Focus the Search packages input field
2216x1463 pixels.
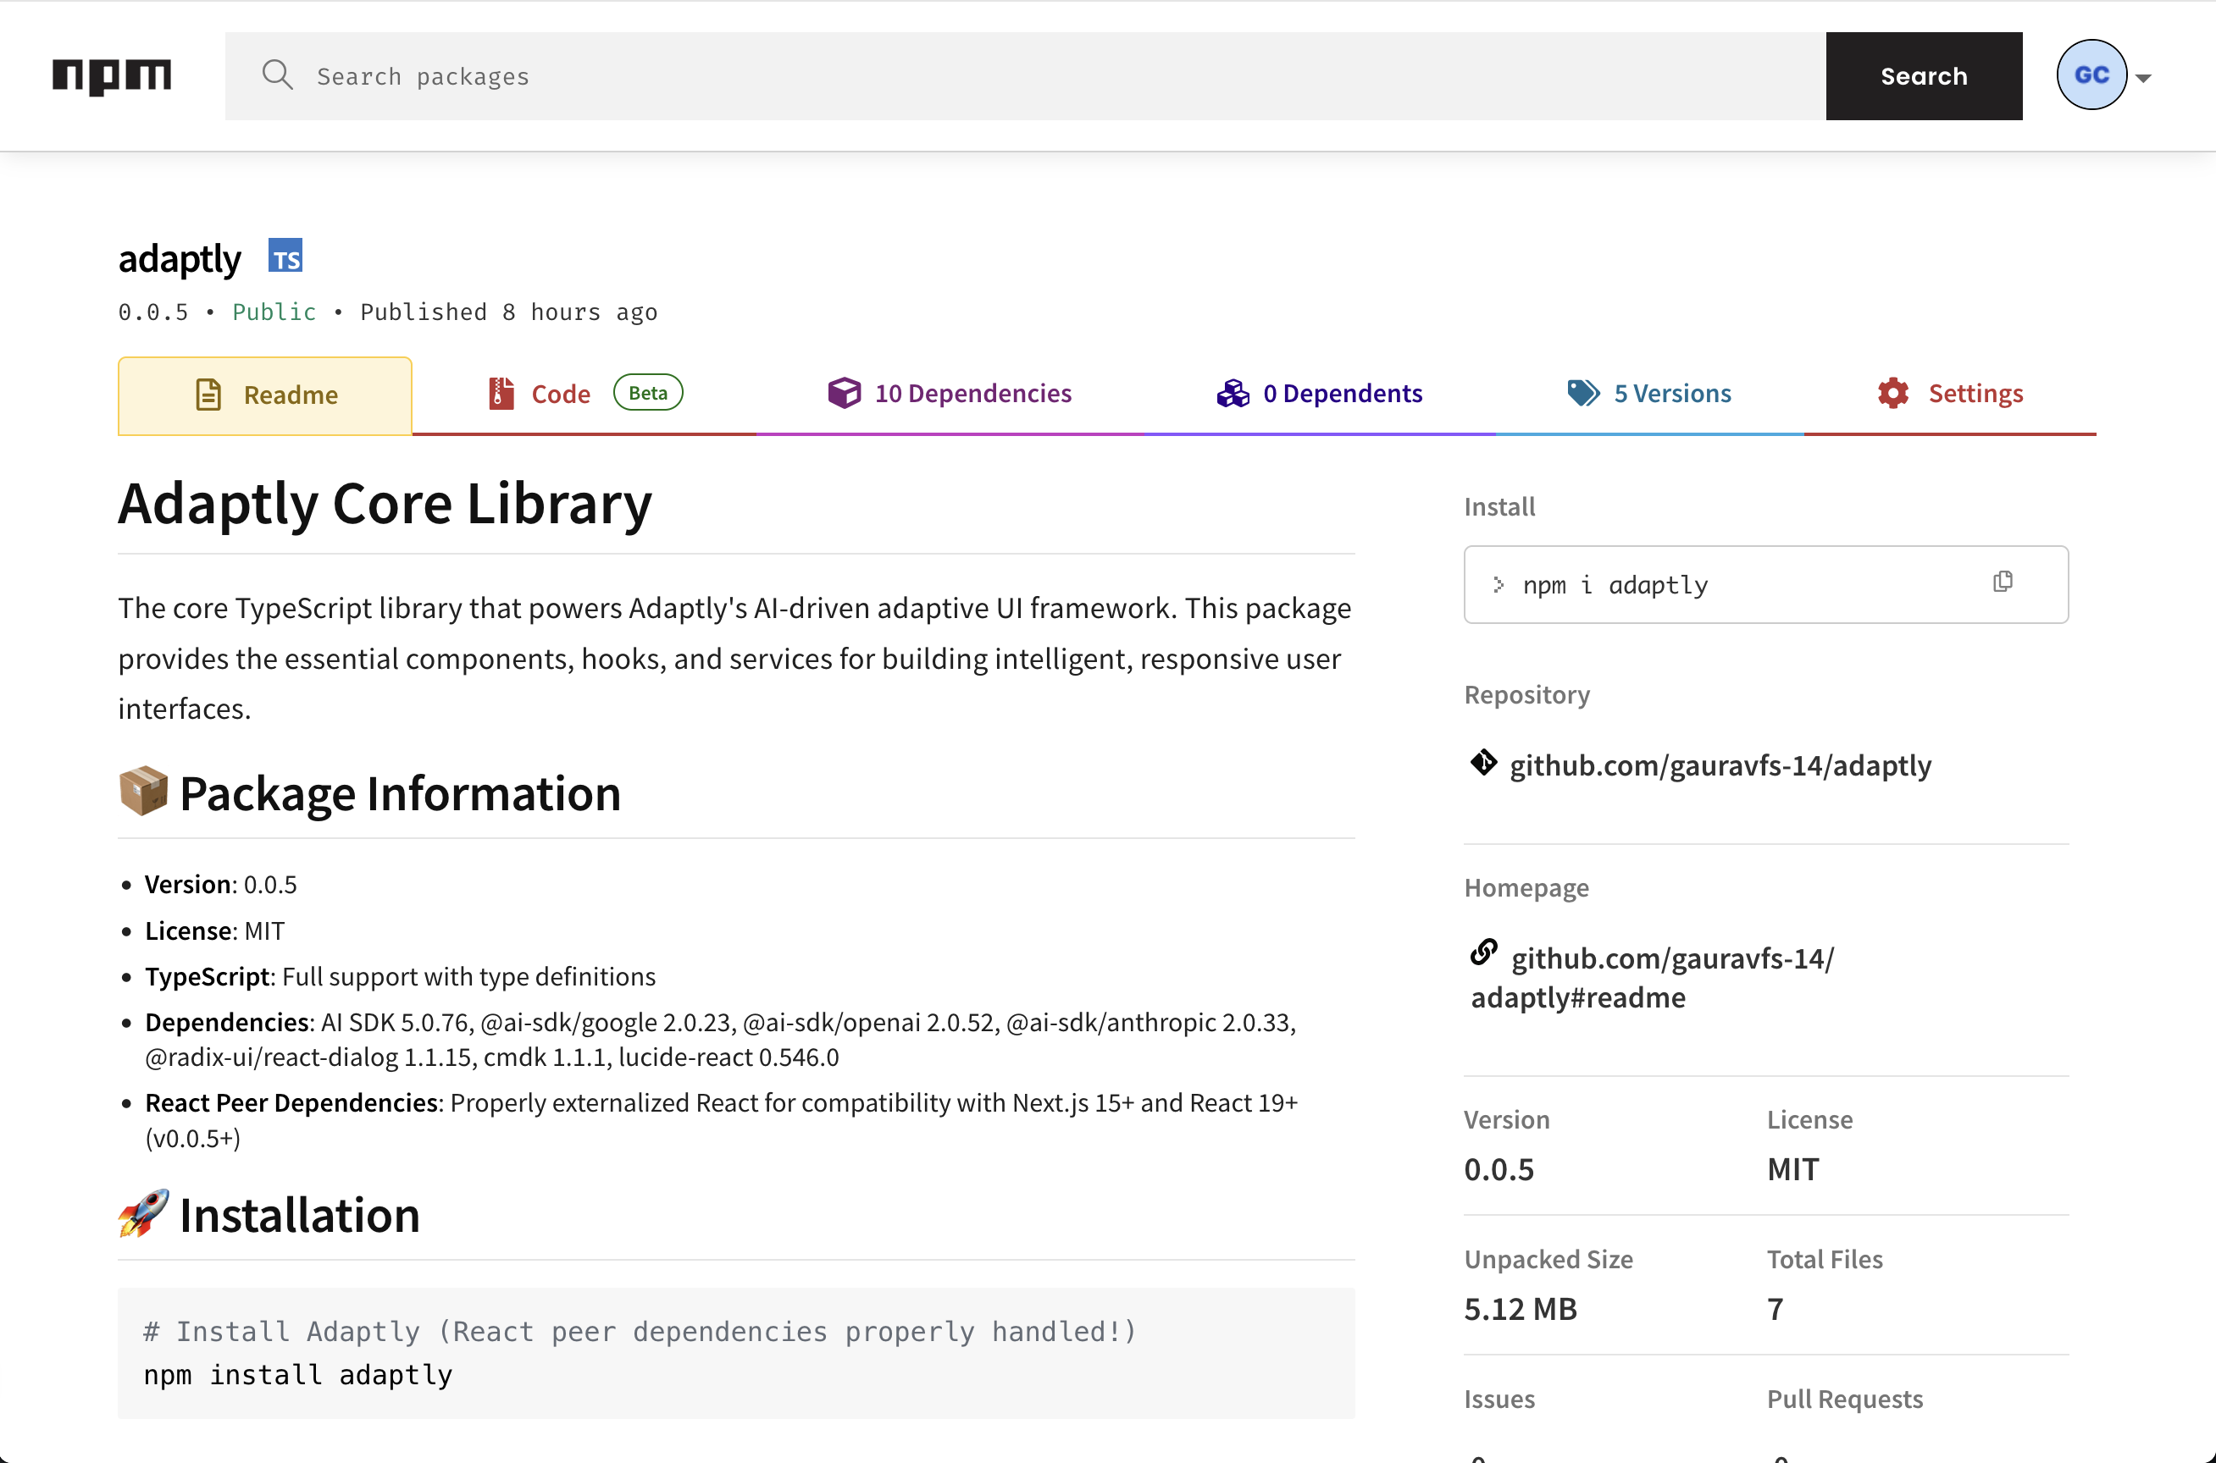tap(1027, 76)
